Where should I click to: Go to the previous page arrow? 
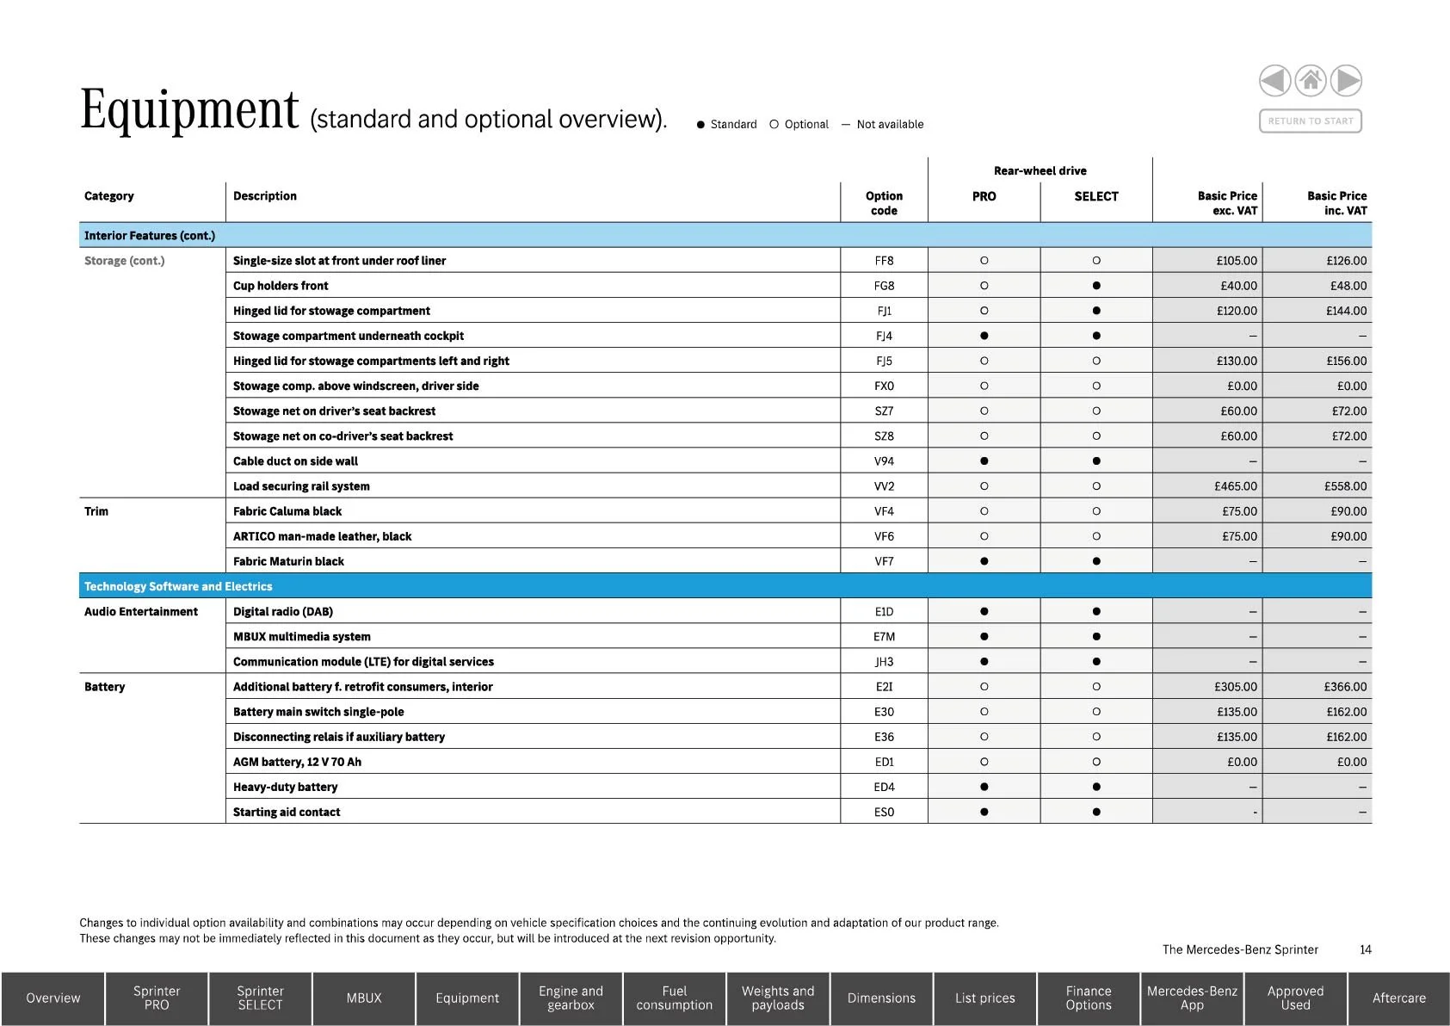point(1274,81)
